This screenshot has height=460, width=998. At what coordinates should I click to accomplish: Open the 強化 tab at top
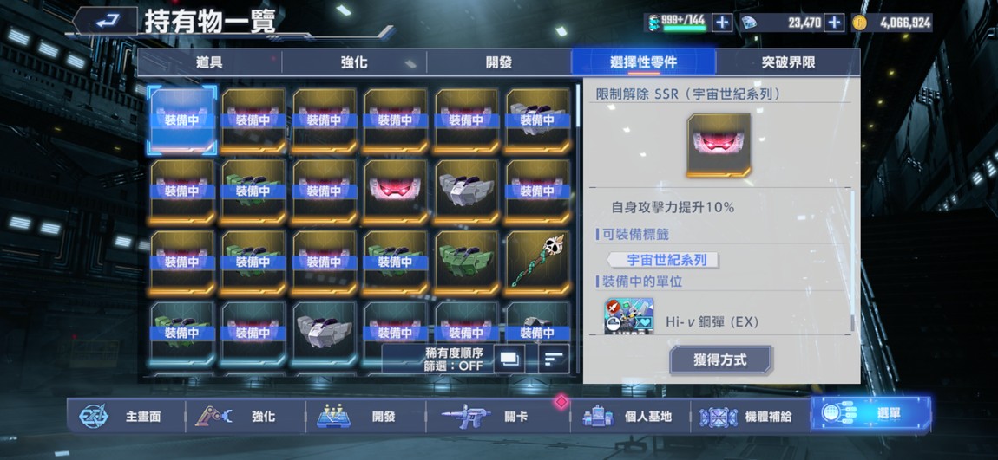tap(354, 62)
